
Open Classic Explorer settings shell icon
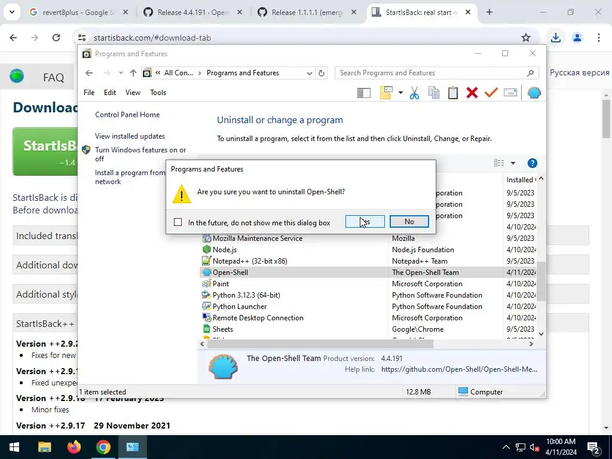534,93
